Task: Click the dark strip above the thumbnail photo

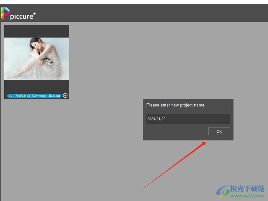Action: pyautogui.click(x=36, y=31)
